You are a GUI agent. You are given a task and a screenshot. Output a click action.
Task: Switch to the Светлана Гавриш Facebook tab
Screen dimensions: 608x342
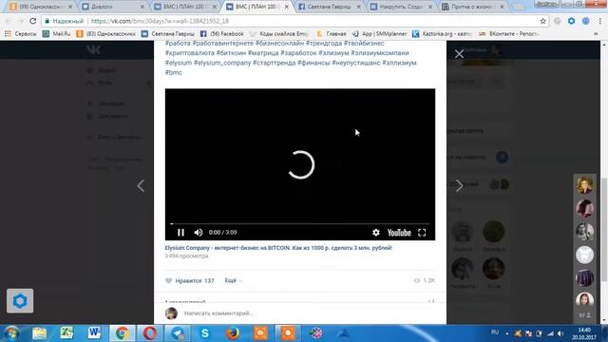(330, 7)
